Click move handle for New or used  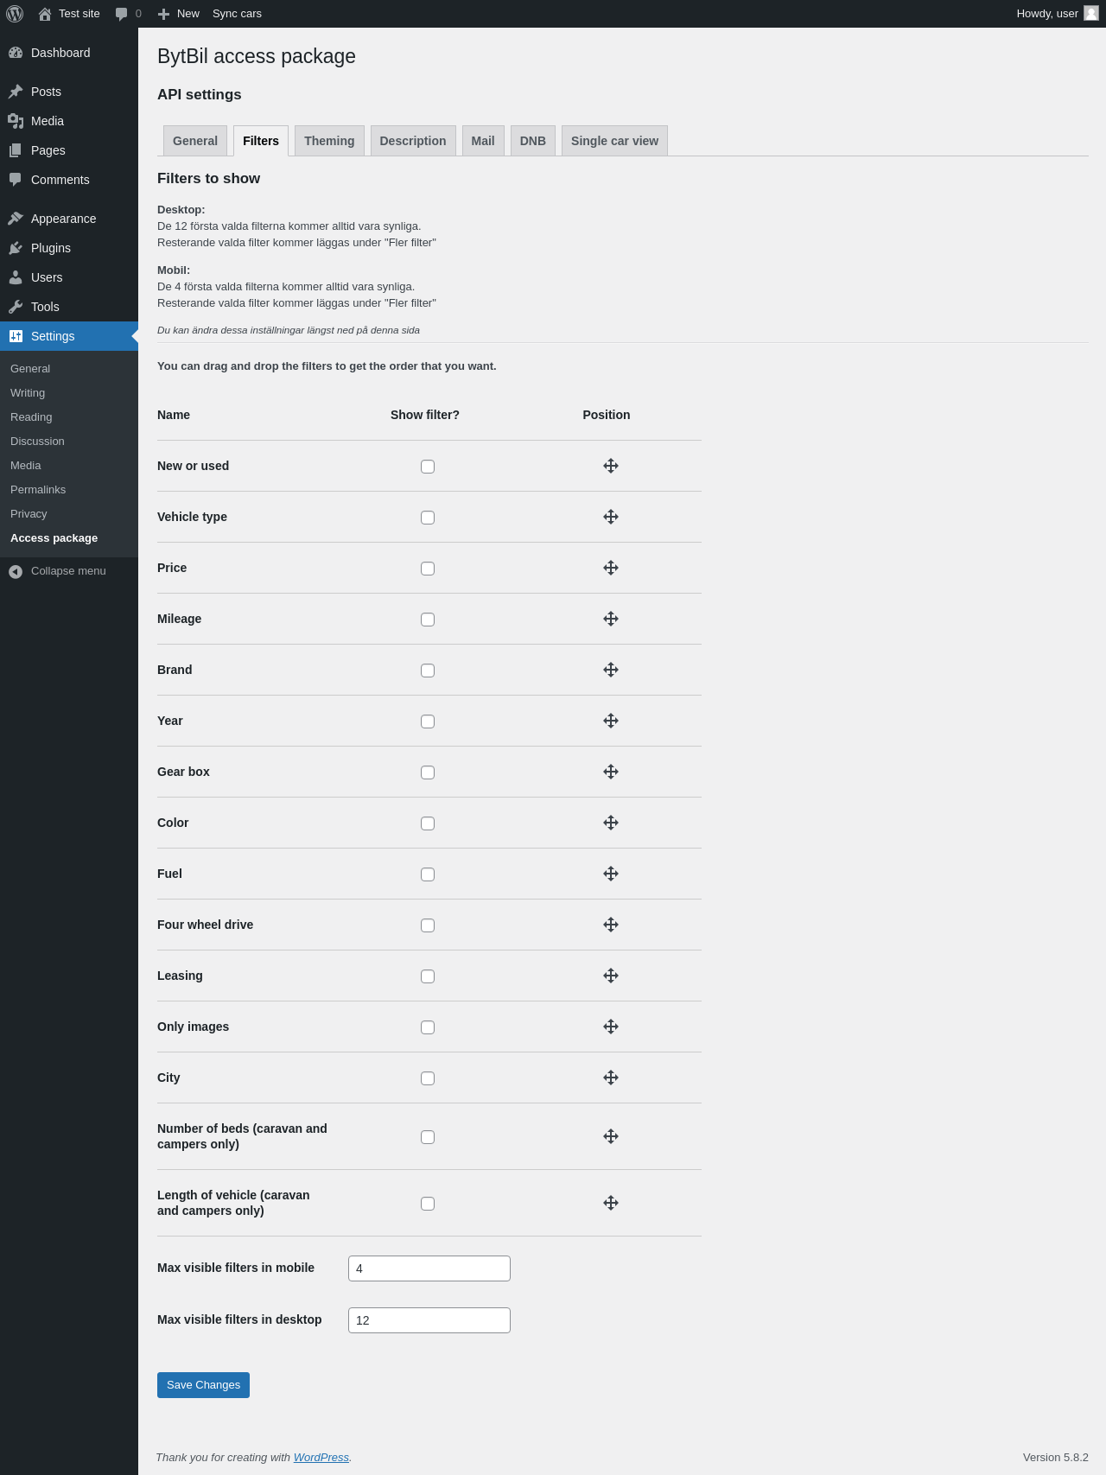pos(611,466)
